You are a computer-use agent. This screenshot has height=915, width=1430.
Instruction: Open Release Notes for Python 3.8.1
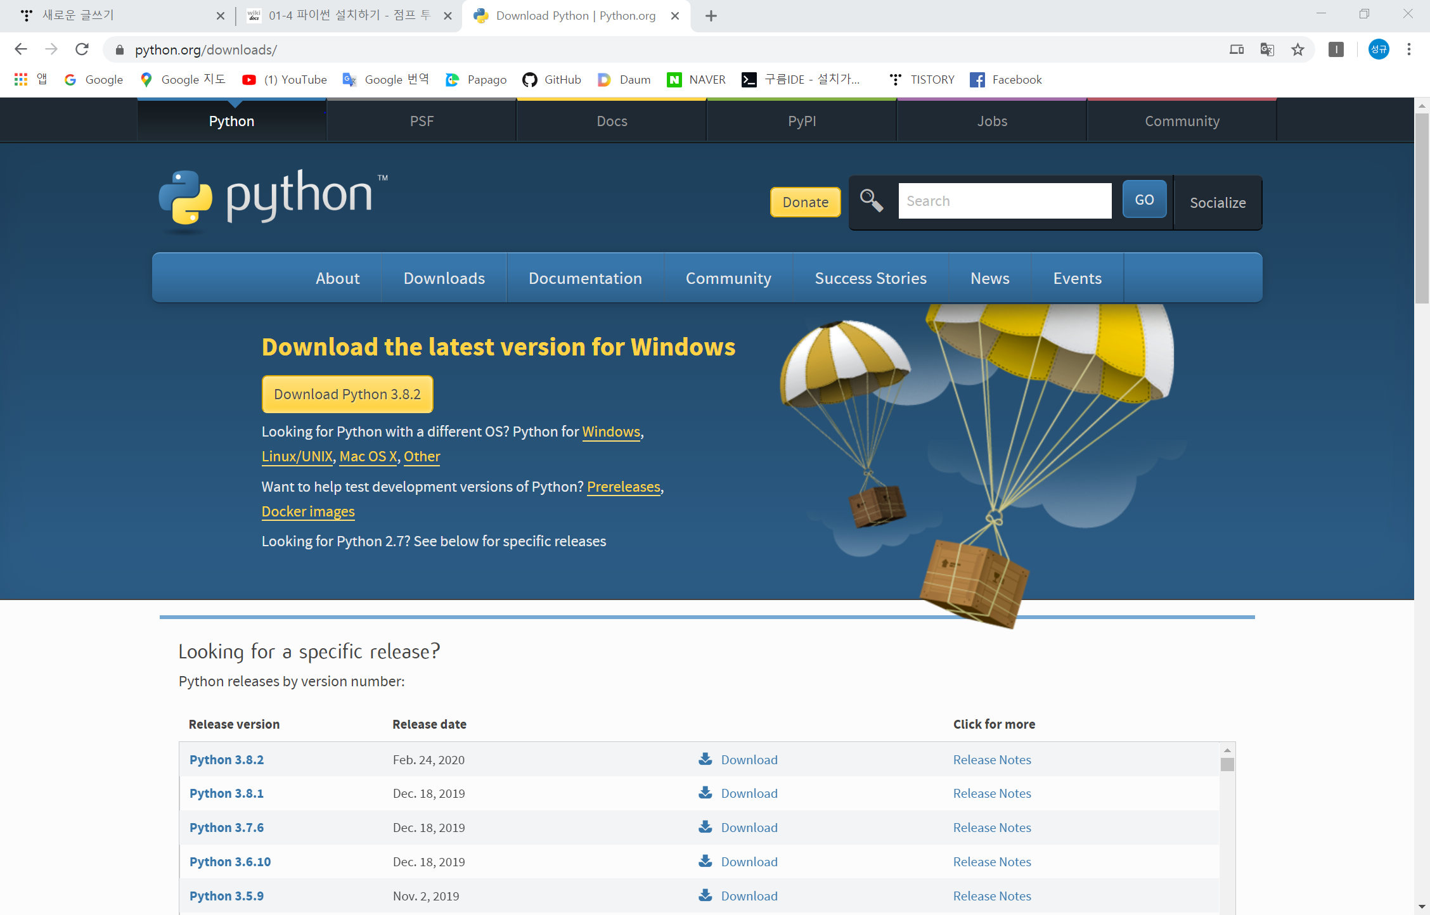click(x=991, y=793)
